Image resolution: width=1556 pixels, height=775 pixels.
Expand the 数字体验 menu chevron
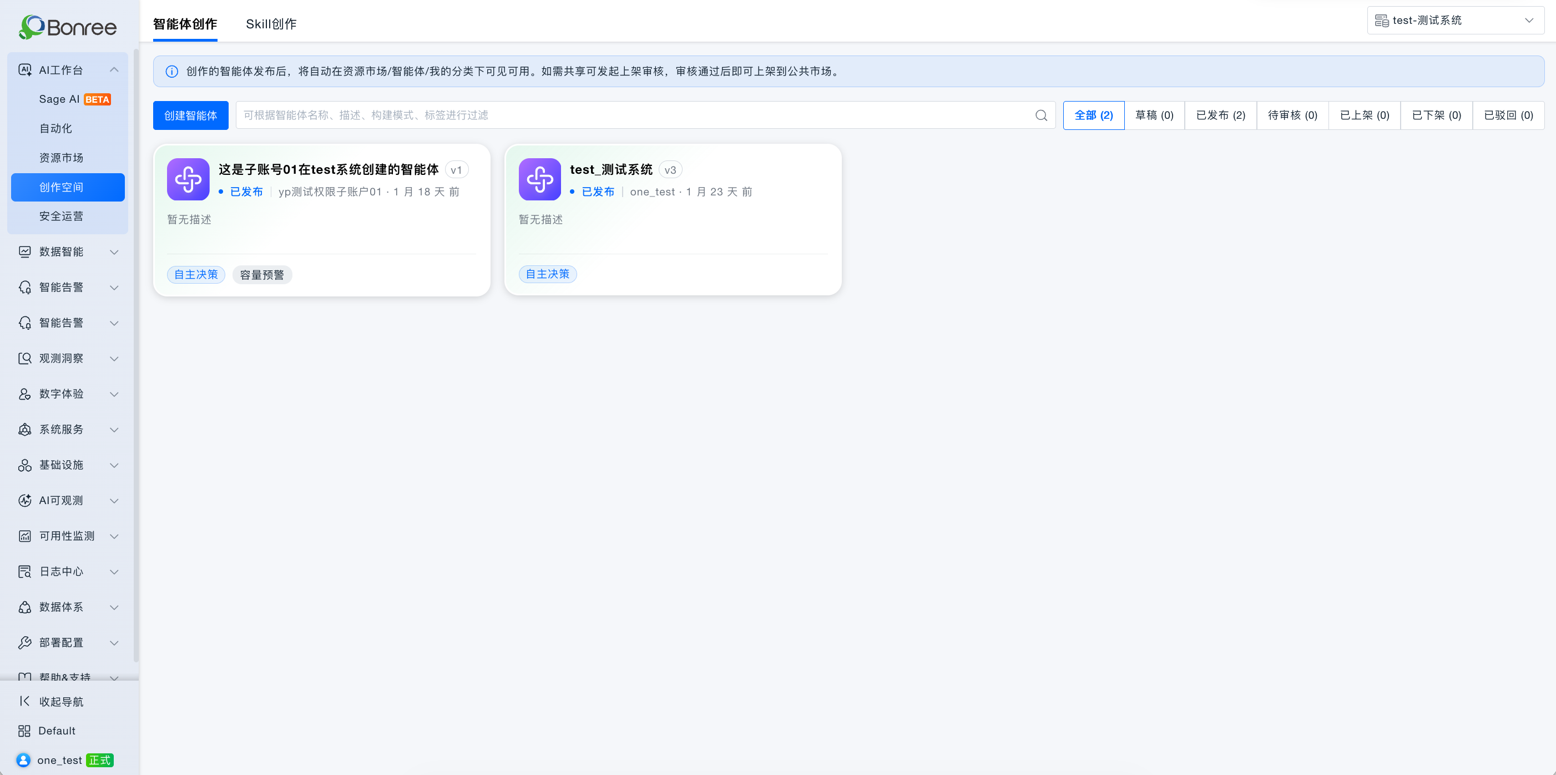coord(114,395)
